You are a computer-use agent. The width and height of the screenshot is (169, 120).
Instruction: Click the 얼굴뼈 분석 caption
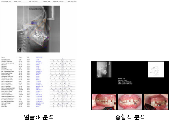[x=39, y=117]
